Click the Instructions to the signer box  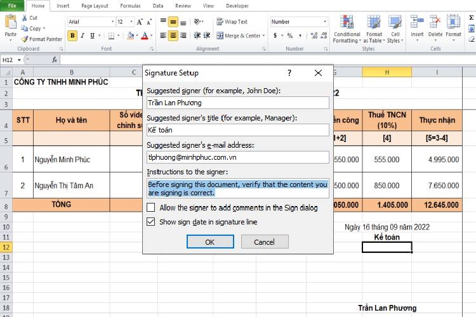[238, 188]
